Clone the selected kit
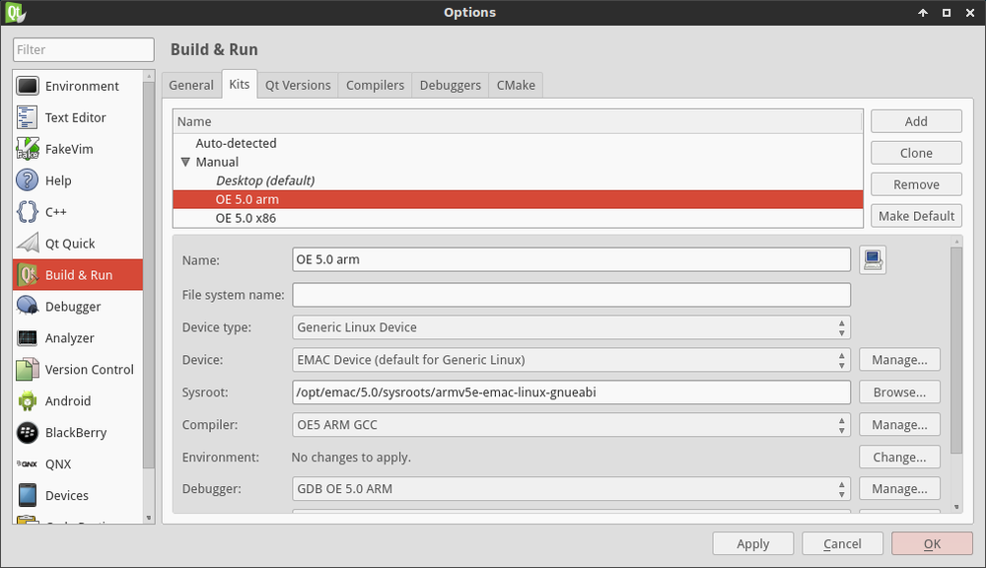The width and height of the screenshot is (986, 568). (x=916, y=152)
